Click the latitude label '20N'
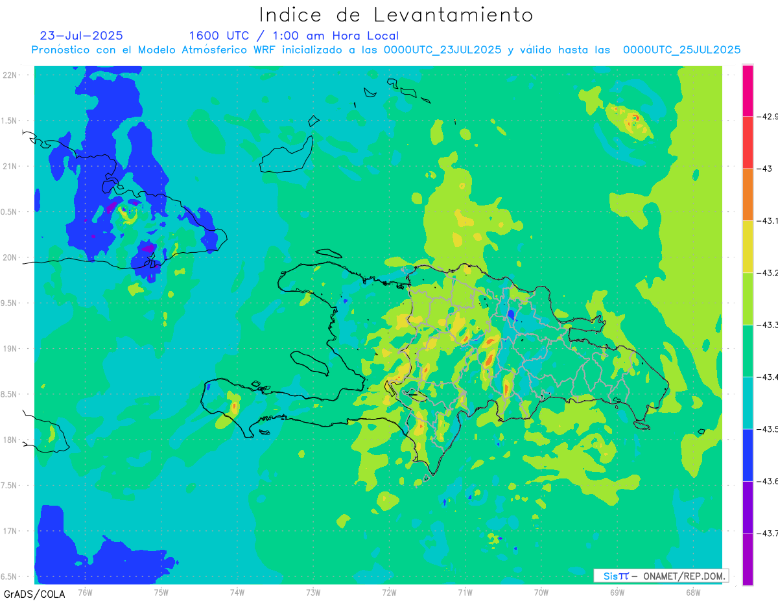Image resolution: width=778 pixels, height=601 pixels. coord(9,257)
